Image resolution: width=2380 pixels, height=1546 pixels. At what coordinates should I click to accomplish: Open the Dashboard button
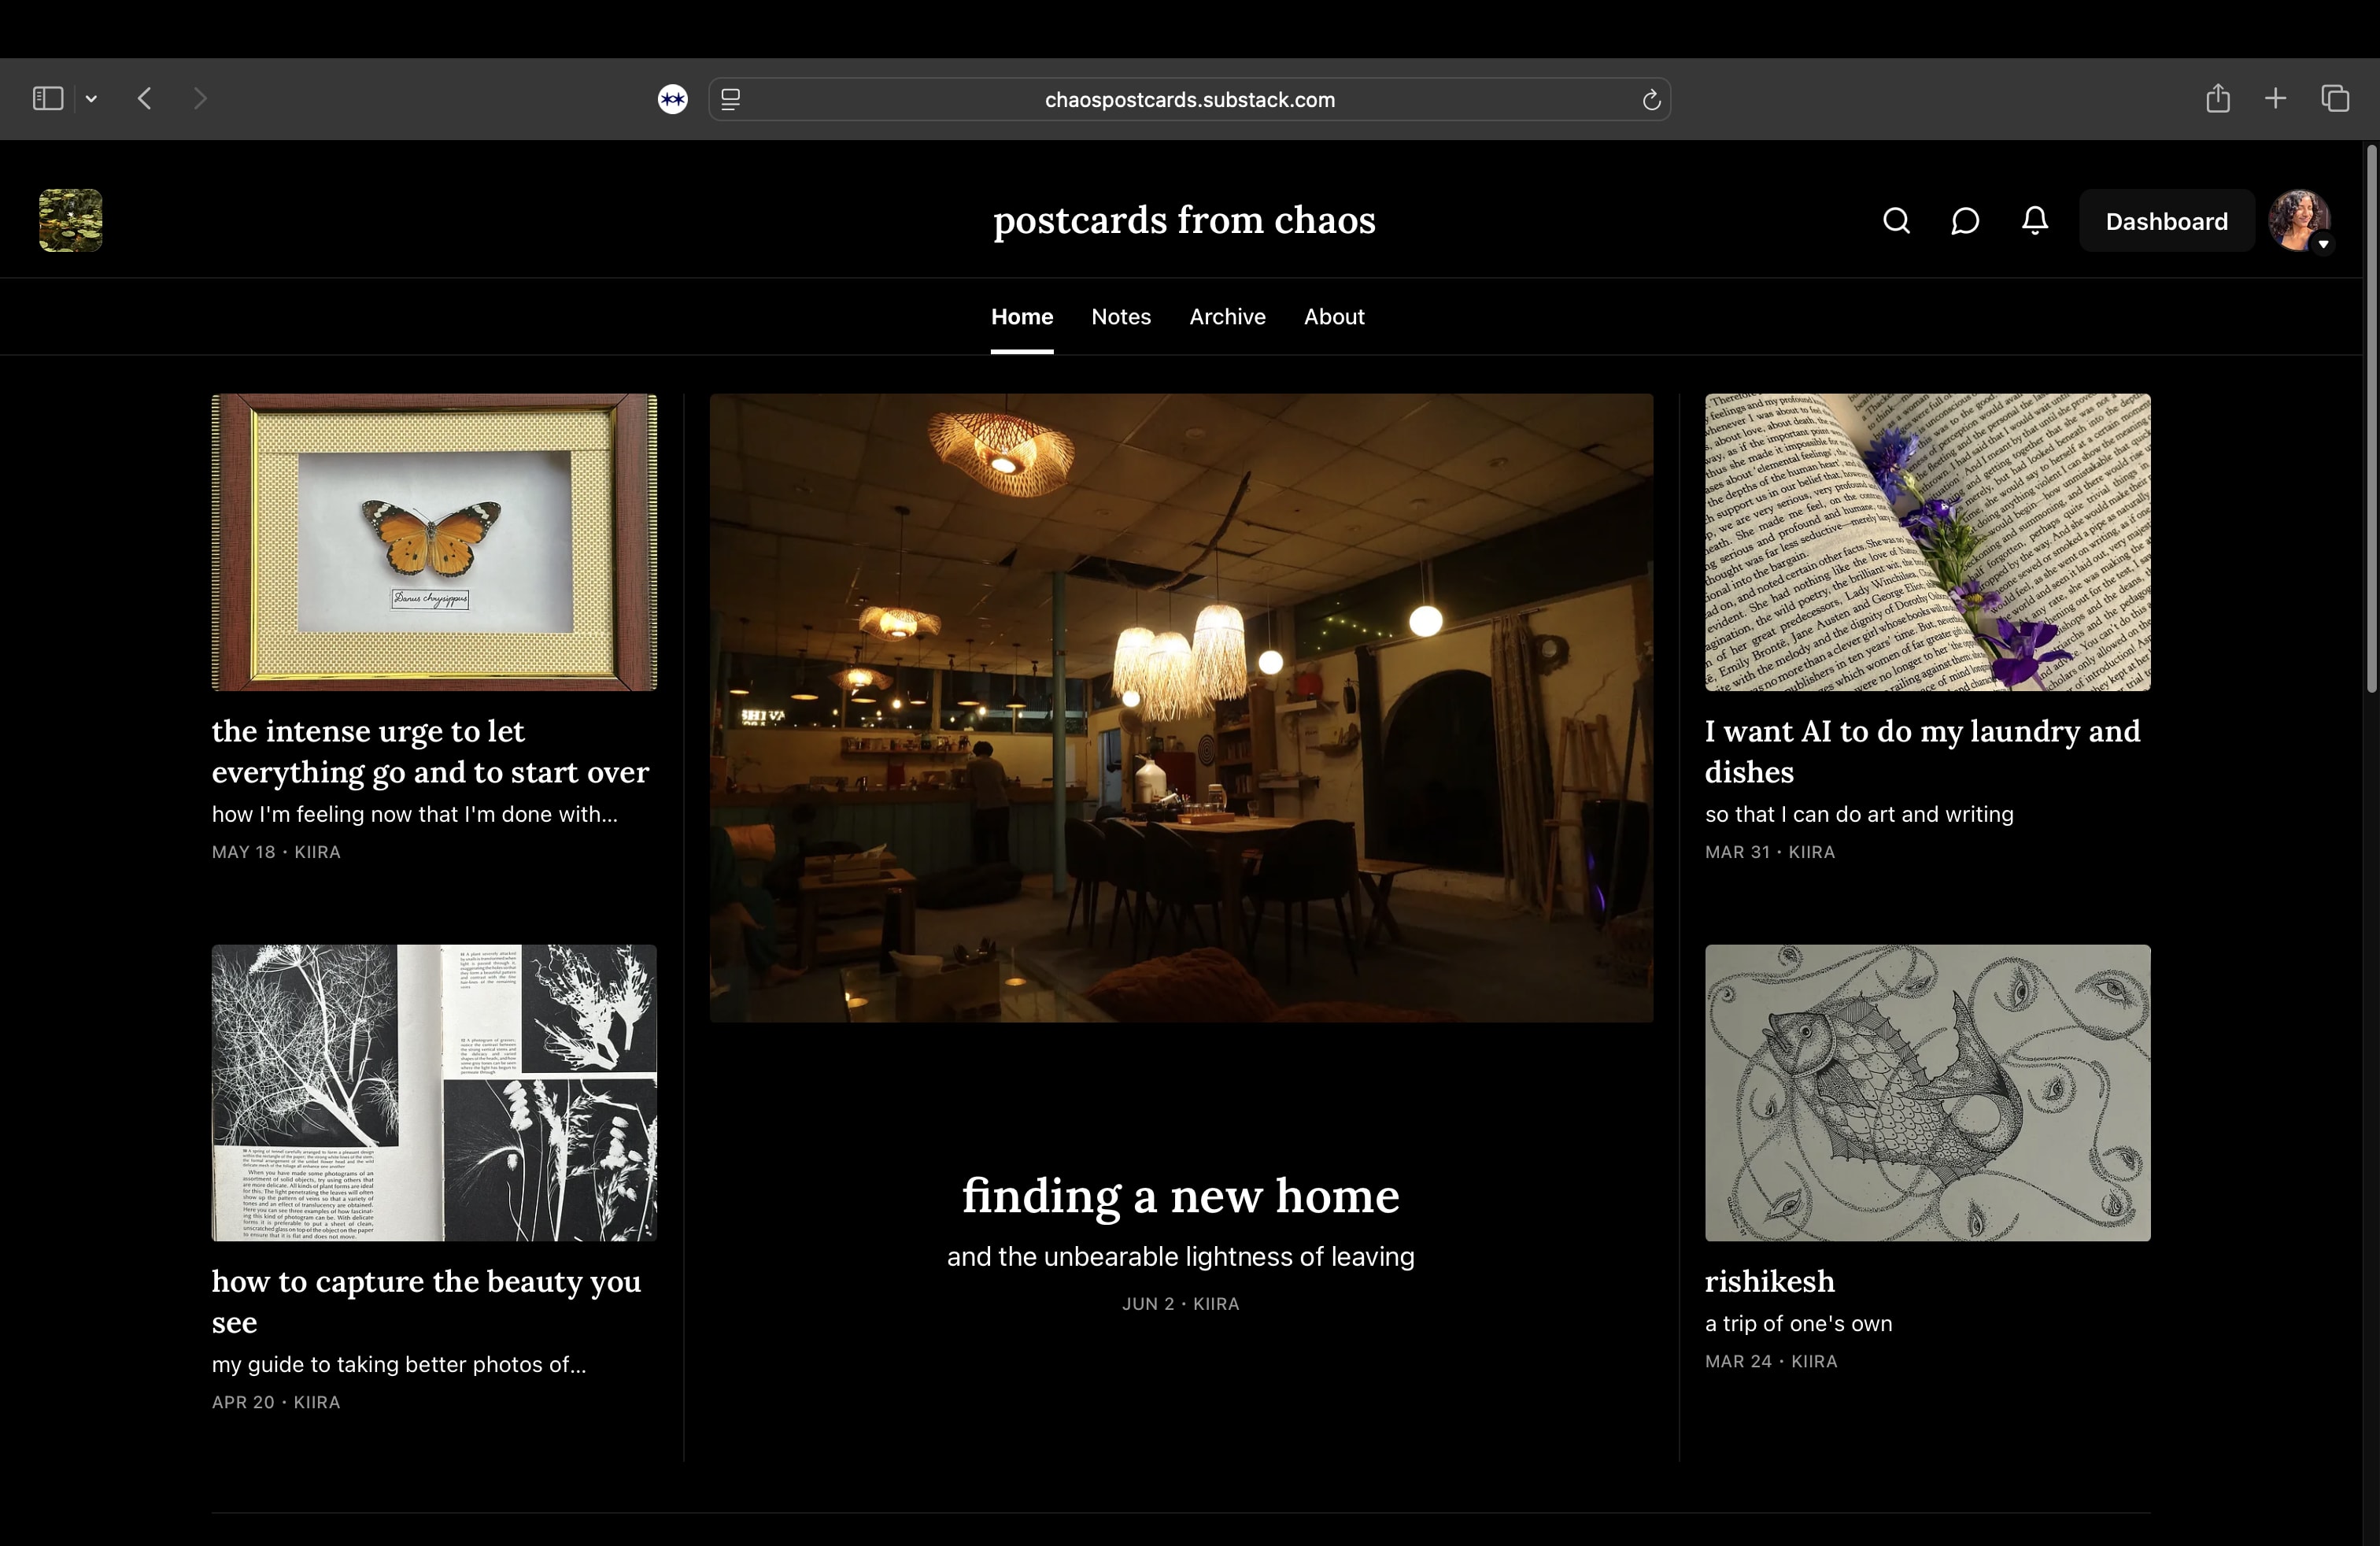point(2166,220)
